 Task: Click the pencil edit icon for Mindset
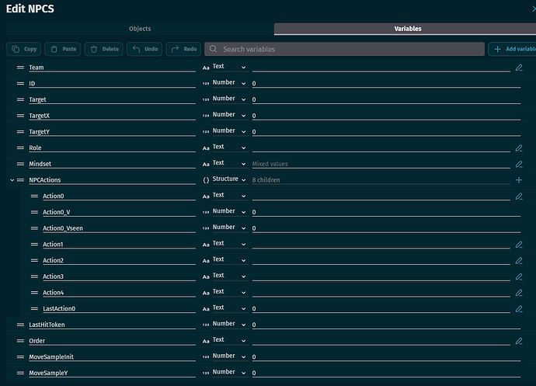pyautogui.click(x=519, y=164)
